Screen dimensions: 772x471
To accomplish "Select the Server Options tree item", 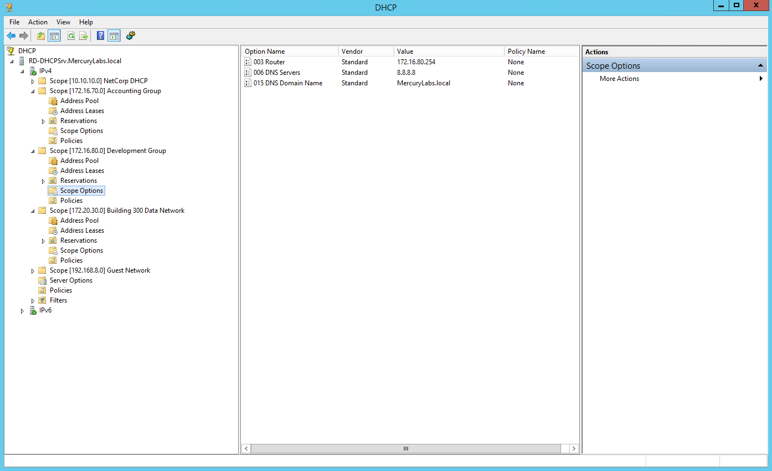I will pyautogui.click(x=71, y=280).
